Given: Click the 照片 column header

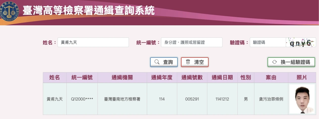Looking at the screenshot, I should pos(302,78).
